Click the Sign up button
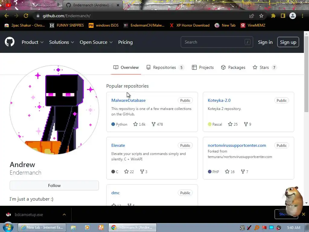Image resolution: width=309 pixels, height=232 pixels. [x=288, y=42]
